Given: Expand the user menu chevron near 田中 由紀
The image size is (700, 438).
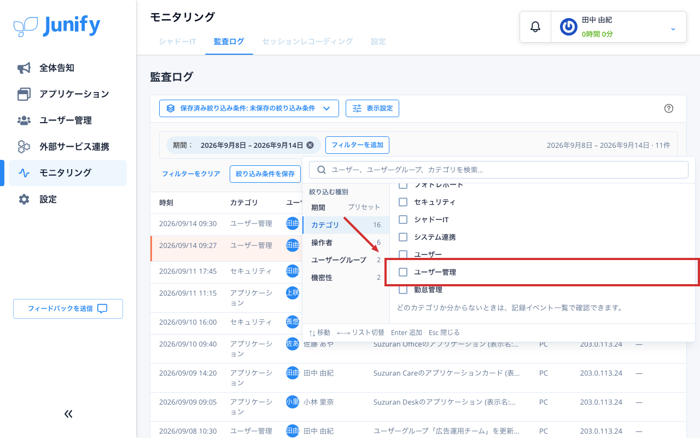Looking at the screenshot, I should pos(673,28).
